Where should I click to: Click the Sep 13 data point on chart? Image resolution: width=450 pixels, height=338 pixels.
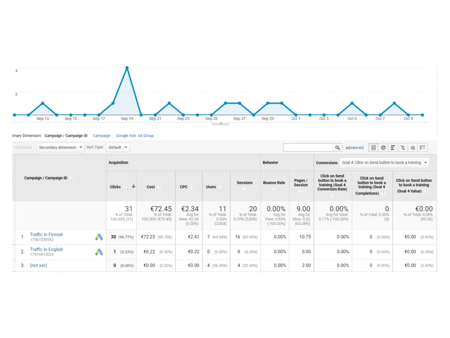point(42,103)
